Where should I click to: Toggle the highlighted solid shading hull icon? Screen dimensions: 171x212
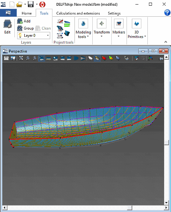pos(97,58)
